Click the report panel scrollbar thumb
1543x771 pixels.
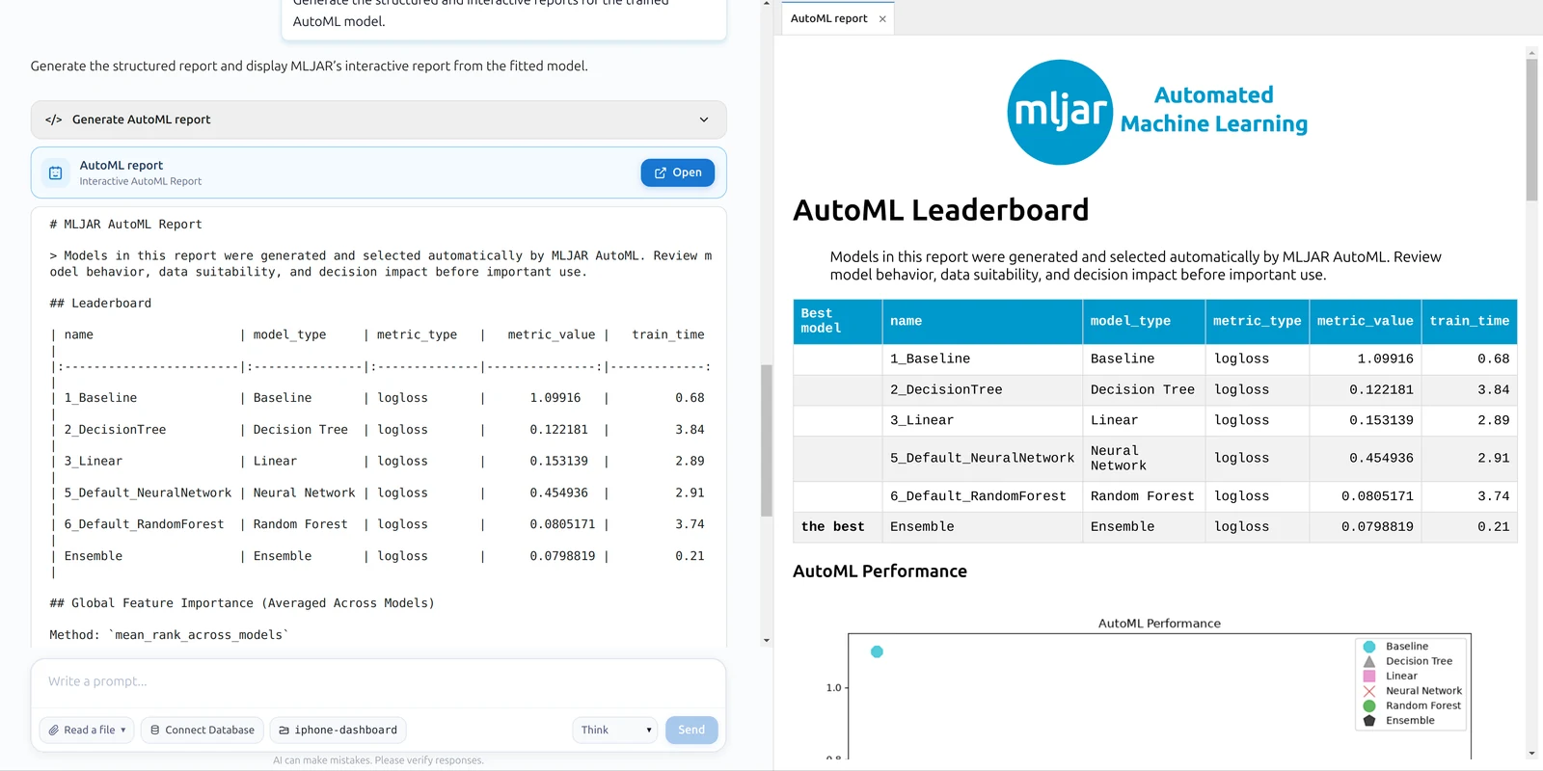(1531, 129)
